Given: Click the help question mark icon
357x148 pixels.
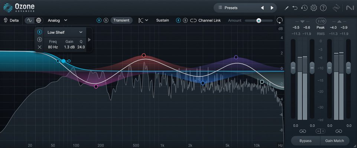Looking at the screenshot, I should coord(323,8).
